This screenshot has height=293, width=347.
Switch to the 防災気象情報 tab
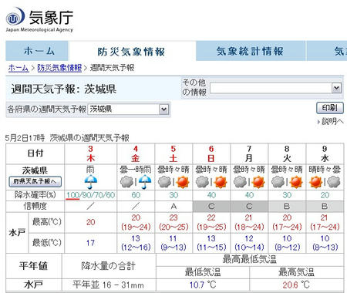132,52
